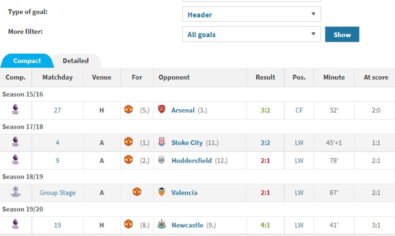Open the Type of goal Header dropdown
This screenshot has width=395, height=236.
pyautogui.click(x=252, y=15)
